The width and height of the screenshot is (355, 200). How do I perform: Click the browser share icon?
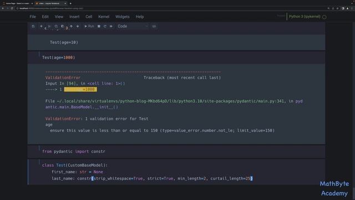point(333,8)
